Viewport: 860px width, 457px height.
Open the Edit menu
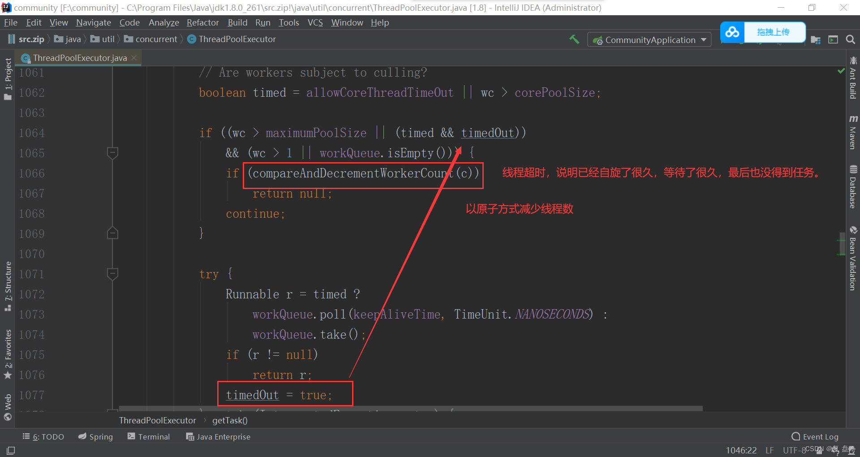pos(34,22)
